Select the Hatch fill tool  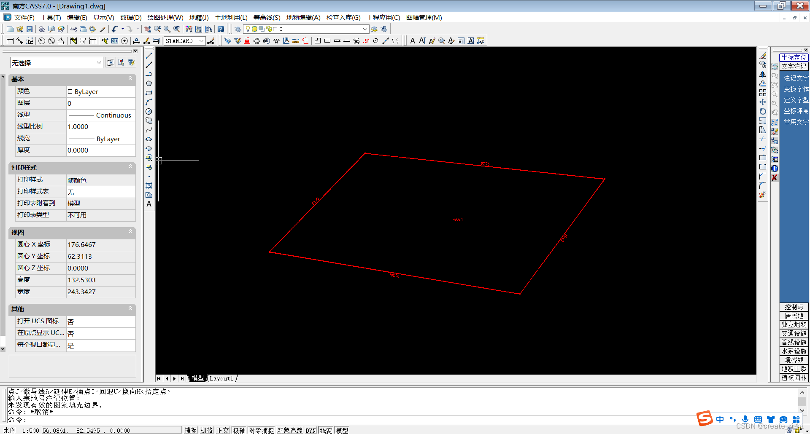coord(149,185)
